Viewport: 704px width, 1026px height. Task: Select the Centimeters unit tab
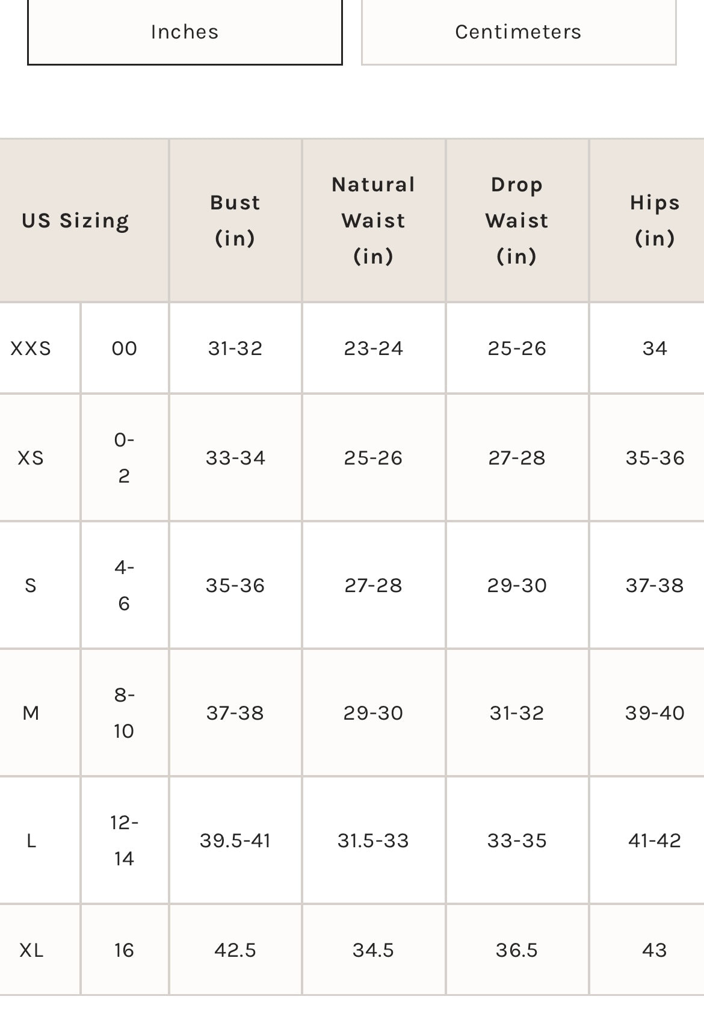point(518,31)
